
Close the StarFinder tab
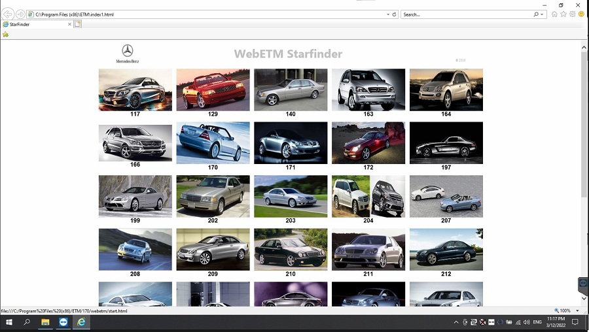[x=69, y=24]
